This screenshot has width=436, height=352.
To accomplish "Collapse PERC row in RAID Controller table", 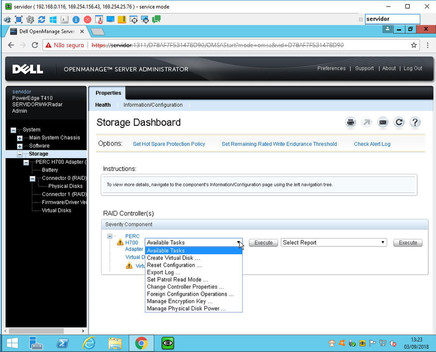I will (x=110, y=236).
